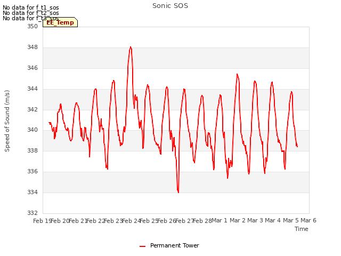Click the Mar 5 x-axis label
Screen dimensions: 341x256
(x=291, y=220)
